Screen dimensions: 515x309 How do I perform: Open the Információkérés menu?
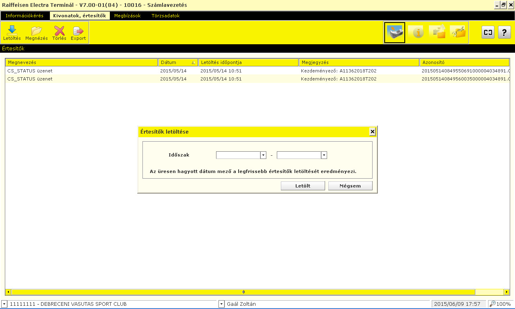tap(25, 16)
